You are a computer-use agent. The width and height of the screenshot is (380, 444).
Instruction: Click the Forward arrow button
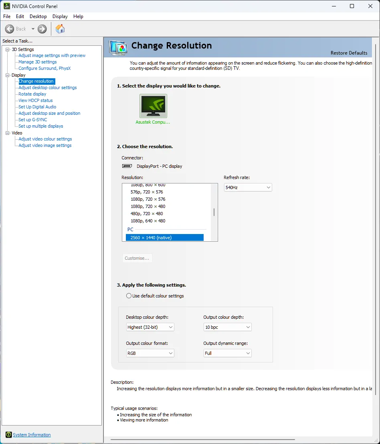(x=42, y=29)
